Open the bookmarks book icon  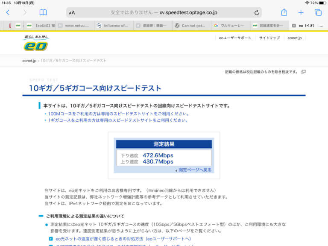(x=43, y=12)
